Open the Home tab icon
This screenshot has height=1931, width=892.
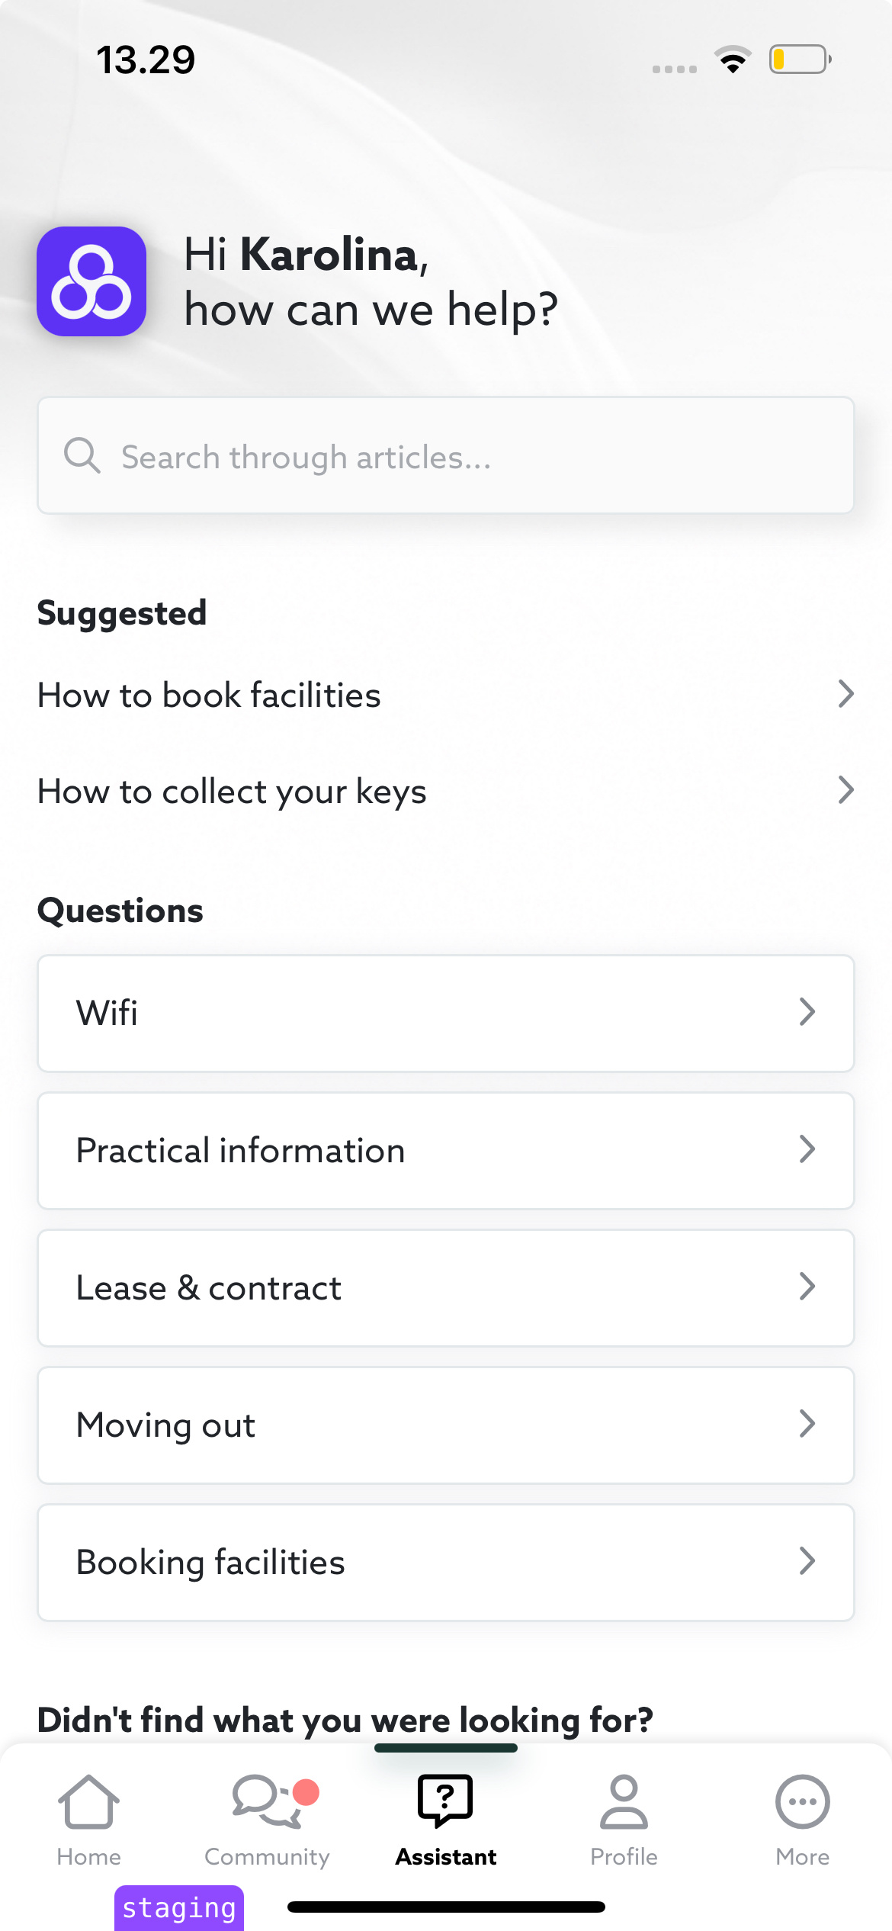click(88, 1801)
